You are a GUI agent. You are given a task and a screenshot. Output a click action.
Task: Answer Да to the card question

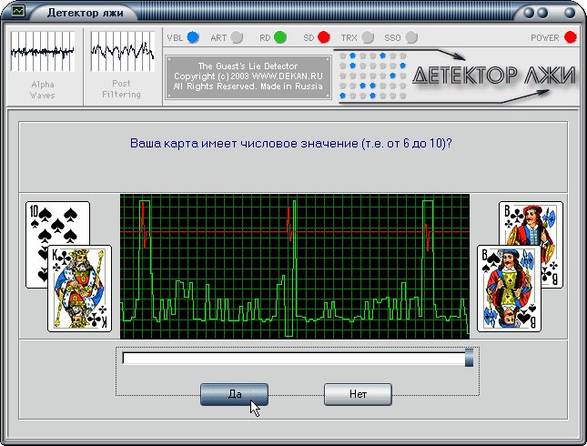235,394
